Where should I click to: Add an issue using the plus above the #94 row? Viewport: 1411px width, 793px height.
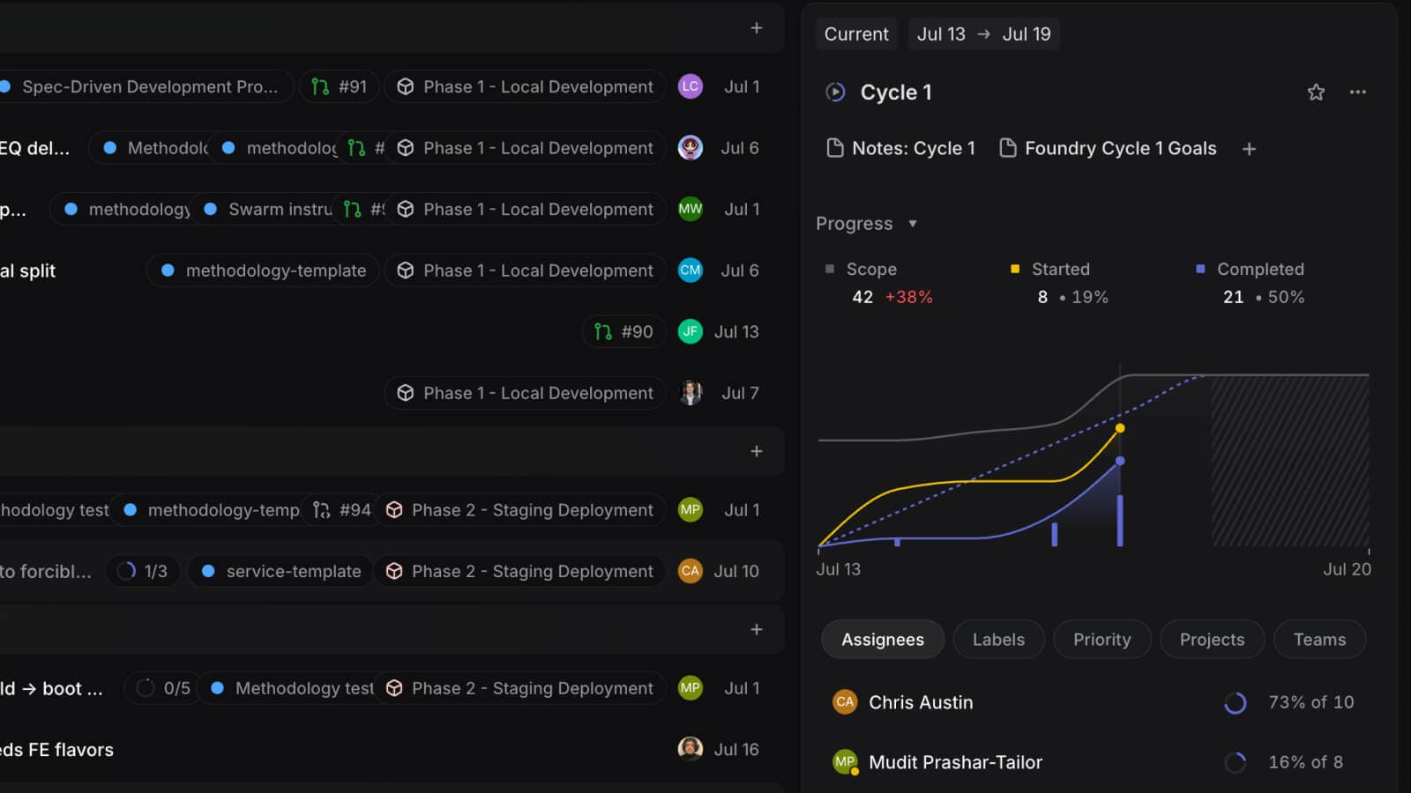757,451
